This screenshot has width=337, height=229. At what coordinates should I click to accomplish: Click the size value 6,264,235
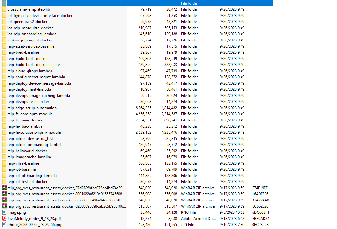[x=143, y=108]
